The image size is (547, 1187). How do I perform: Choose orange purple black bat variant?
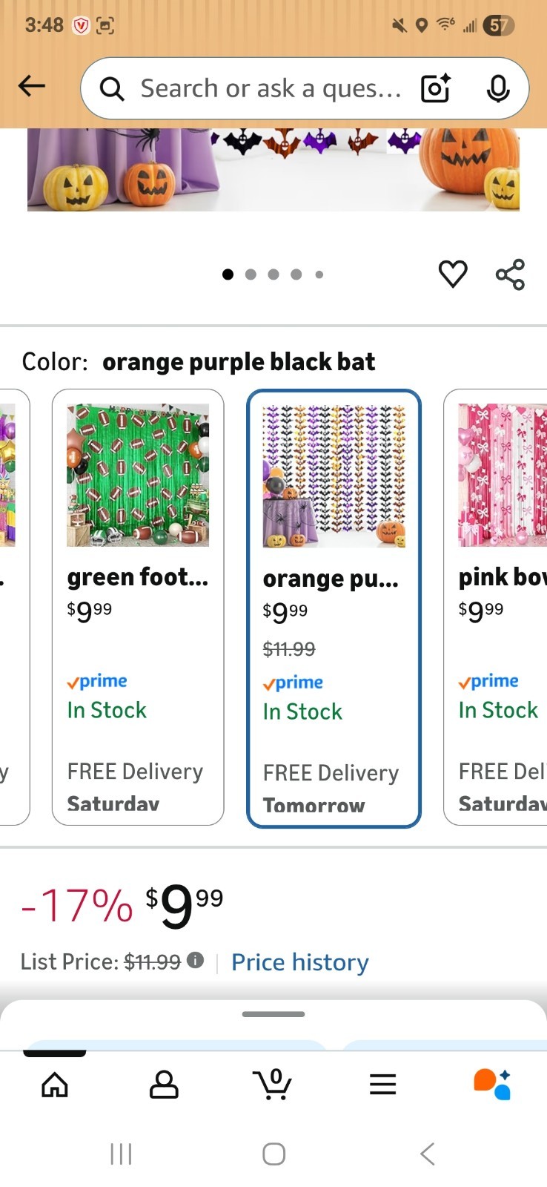(x=334, y=608)
